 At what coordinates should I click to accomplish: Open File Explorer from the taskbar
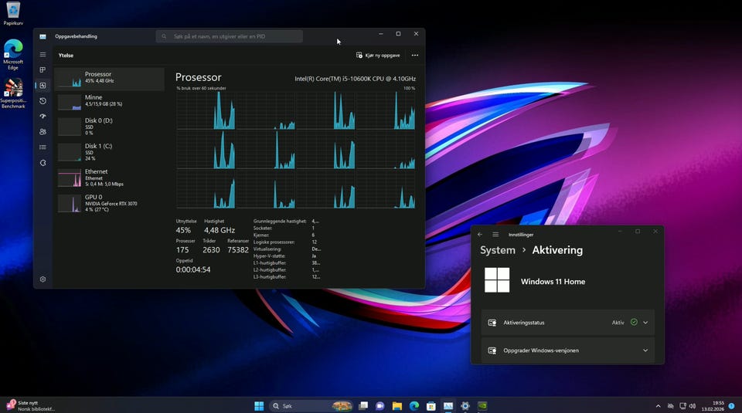click(x=397, y=406)
